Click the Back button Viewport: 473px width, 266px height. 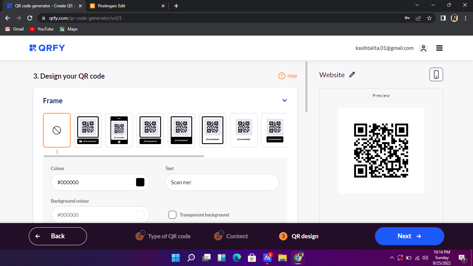58,236
